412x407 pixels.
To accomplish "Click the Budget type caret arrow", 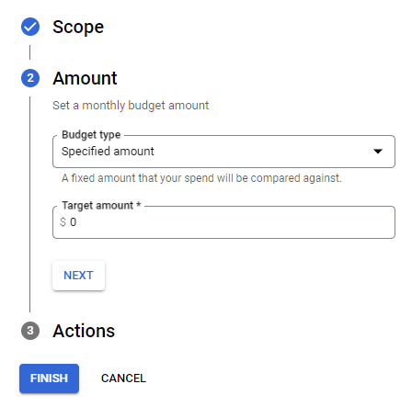I will 378,152.
